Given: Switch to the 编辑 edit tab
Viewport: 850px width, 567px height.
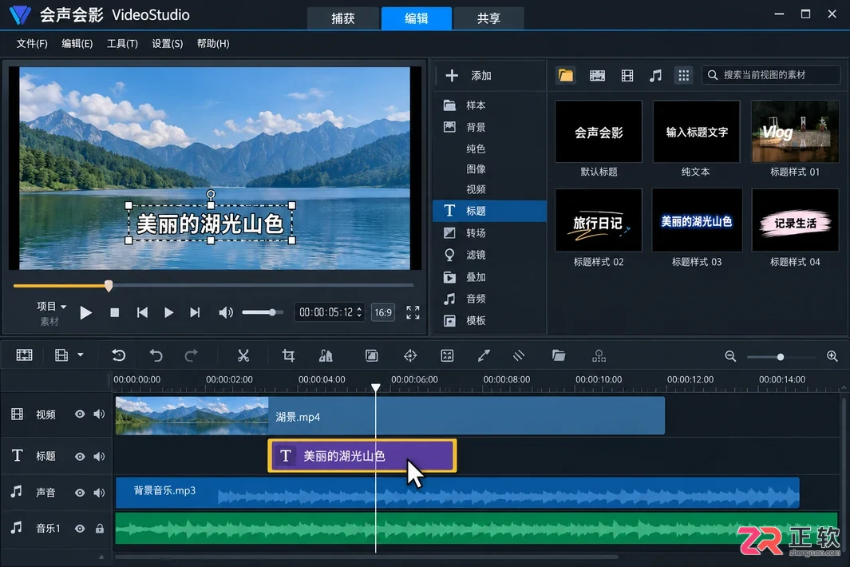Looking at the screenshot, I should (417, 18).
